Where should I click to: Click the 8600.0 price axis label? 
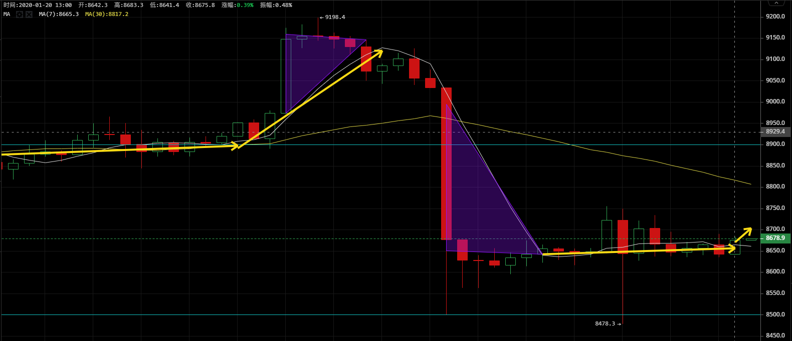[775, 271]
